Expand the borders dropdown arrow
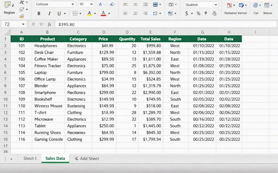278x173 pixels. click(81, 13)
